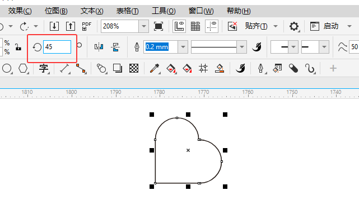Viewport: 359px width, 214px height.
Task: Click the black capsule icon
Action: [x=293, y=68]
